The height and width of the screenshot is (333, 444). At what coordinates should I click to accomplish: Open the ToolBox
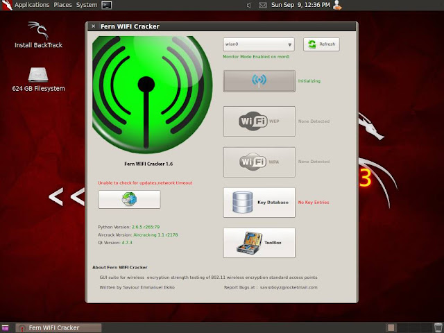coord(259,243)
